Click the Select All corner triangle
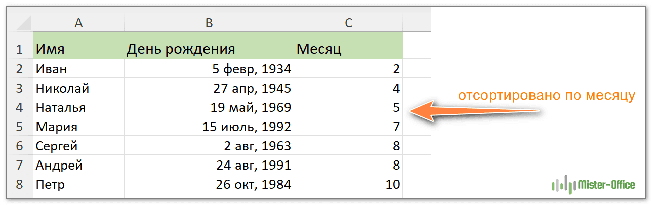The image size is (652, 205). point(23,23)
